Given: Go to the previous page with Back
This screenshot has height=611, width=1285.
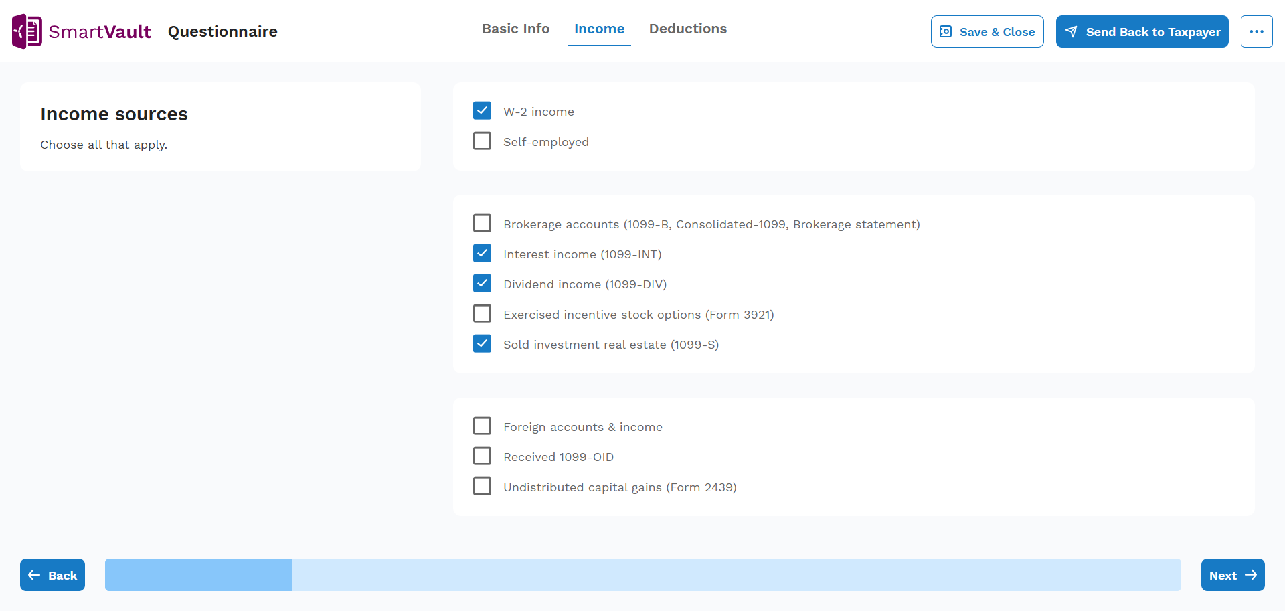Looking at the screenshot, I should (x=52, y=575).
